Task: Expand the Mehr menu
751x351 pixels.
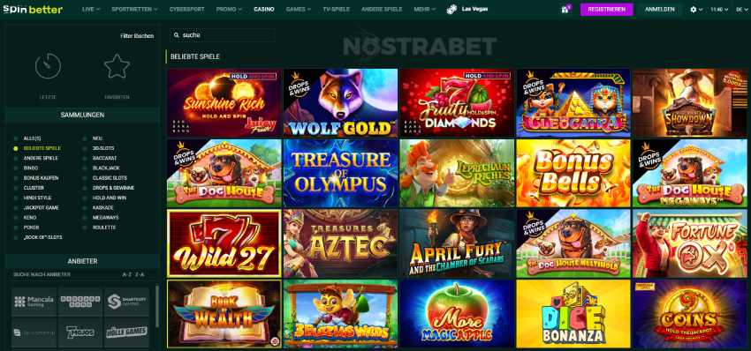Action: [x=425, y=9]
